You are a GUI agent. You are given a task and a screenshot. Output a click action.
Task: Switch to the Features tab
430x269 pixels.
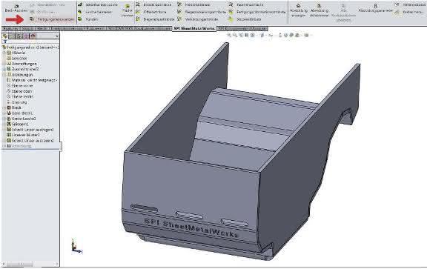tap(10, 28)
